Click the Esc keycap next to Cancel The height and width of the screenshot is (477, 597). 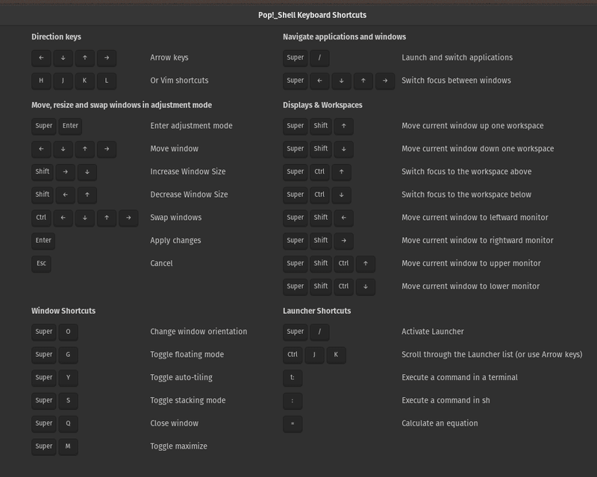click(41, 263)
